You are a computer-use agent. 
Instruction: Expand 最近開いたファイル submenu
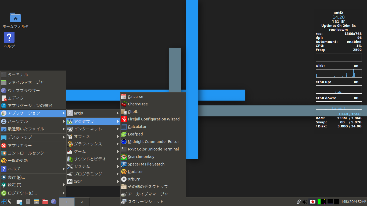(33, 129)
